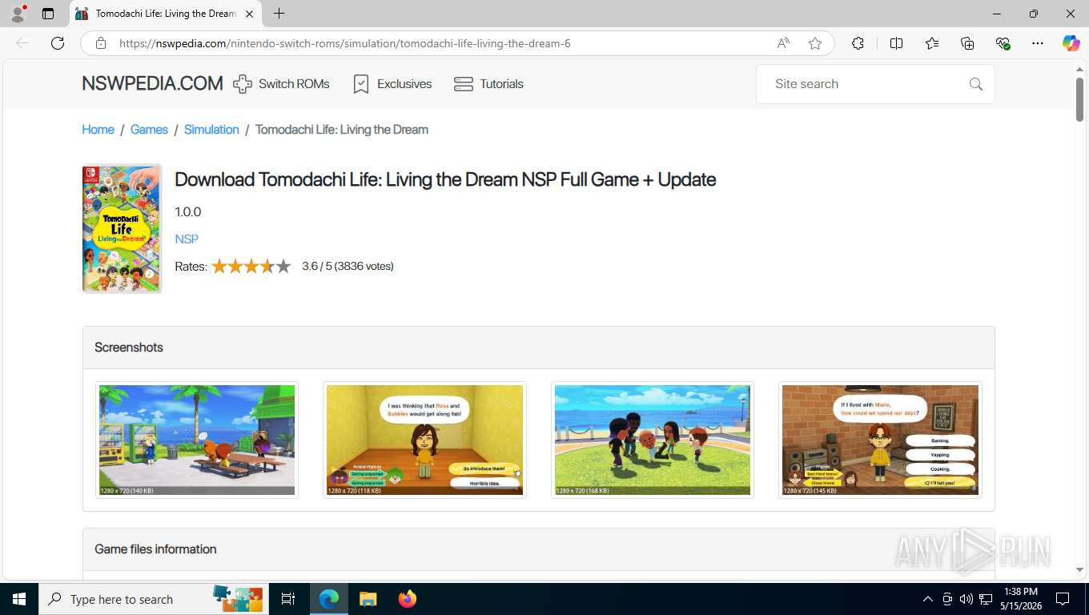Image resolution: width=1089 pixels, height=615 pixels.
Task: Click the nswpedia.com address bar URL
Action: pyautogui.click(x=344, y=43)
